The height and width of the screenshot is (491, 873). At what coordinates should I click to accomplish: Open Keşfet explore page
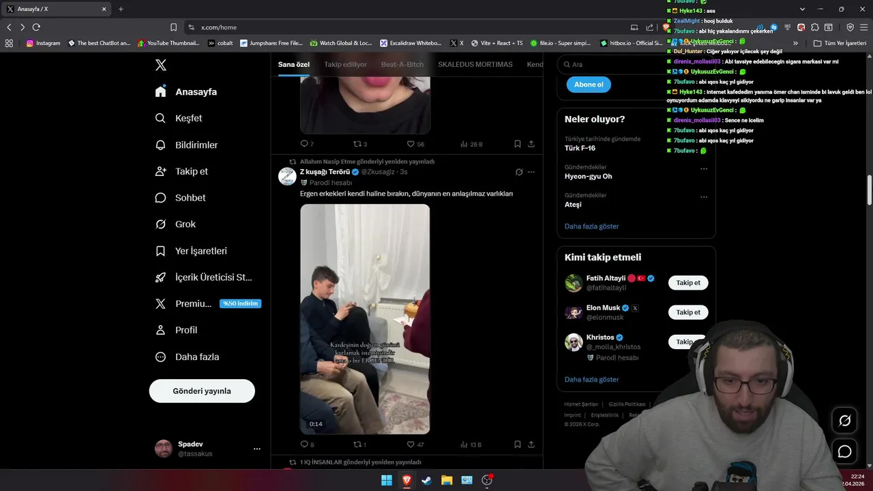click(179, 118)
